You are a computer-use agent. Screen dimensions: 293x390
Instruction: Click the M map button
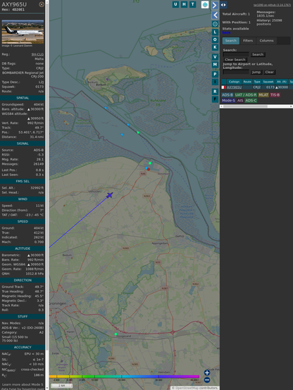pyautogui.click(x=215, y=65)
